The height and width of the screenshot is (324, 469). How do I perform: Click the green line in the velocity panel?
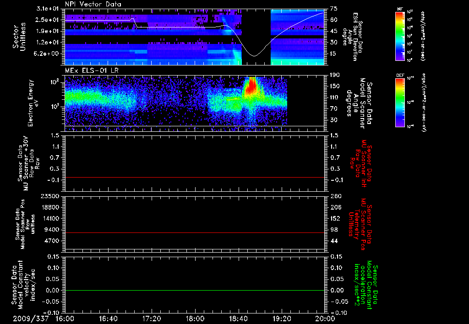[x=194, y=290]
